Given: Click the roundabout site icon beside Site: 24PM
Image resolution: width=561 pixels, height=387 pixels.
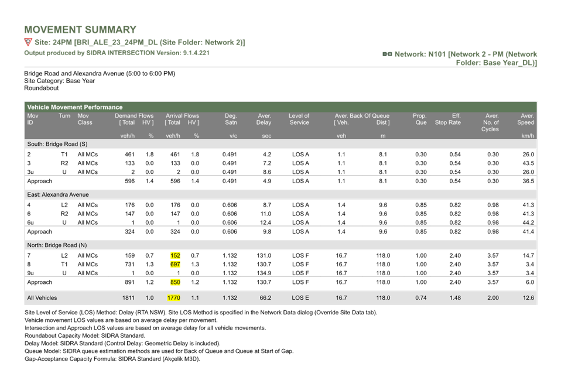Looking at the screenshot, I should coord(28,42).
